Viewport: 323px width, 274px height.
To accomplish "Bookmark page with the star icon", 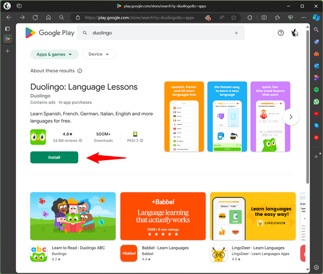I will click(x=233, y=18).
